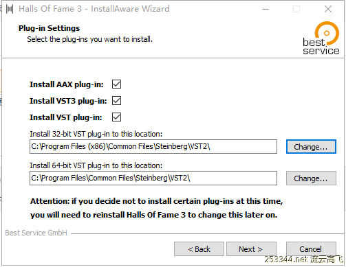This screenshot has height=267, width=346.
Task: Close the InstallAware Wizard window
Action: 328,9
